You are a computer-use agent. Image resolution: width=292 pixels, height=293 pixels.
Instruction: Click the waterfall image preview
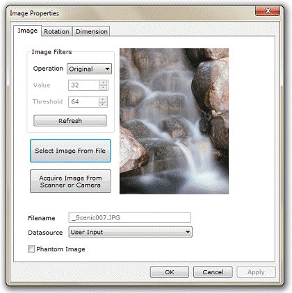[174, 121]
